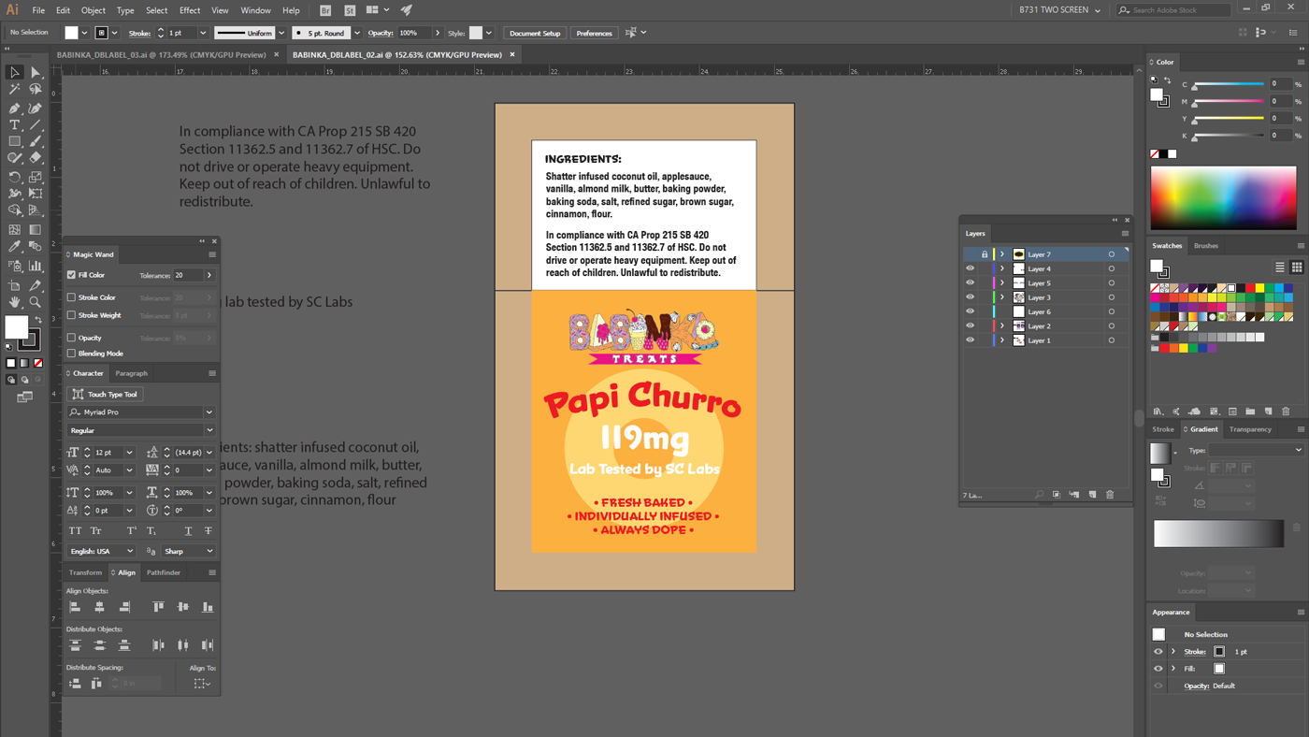Image resolution: width=1309 pixels, height=737 pixels.
Task: Expand Layer 5 contents
Action: 1002,283
